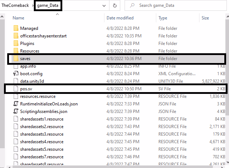Click the sharedassets3.resource file icon
The image size is (229, 168).
(16, 134)
